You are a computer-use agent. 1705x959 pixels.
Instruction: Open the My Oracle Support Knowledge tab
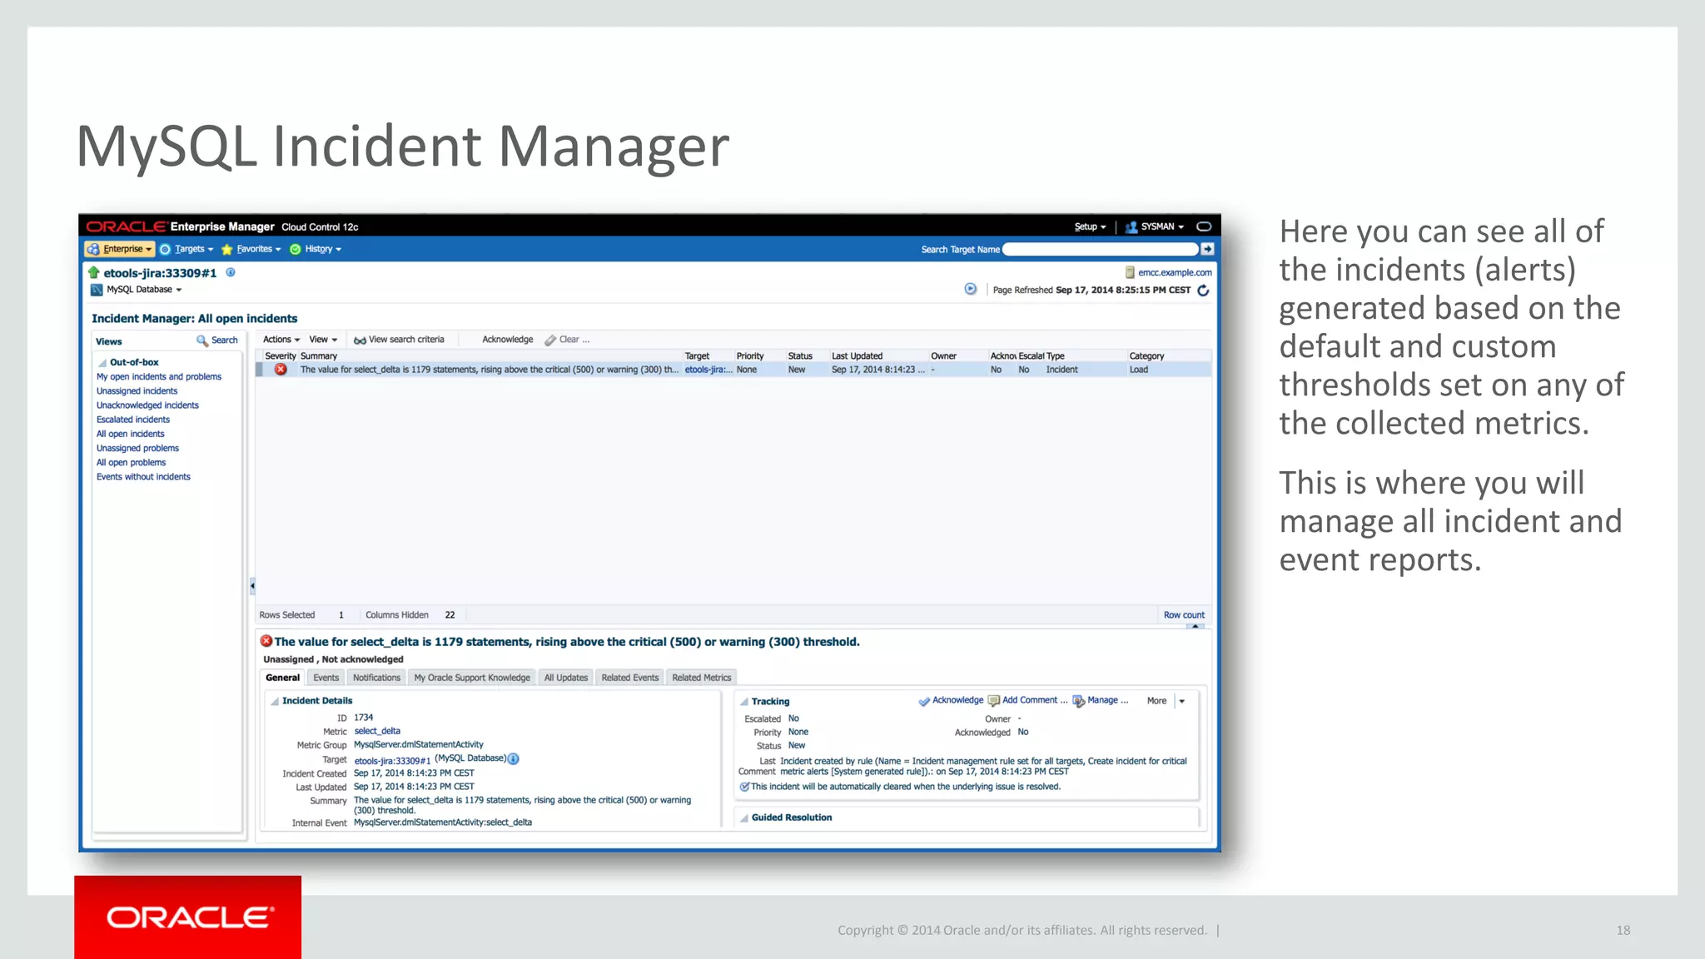coord(472,678)
